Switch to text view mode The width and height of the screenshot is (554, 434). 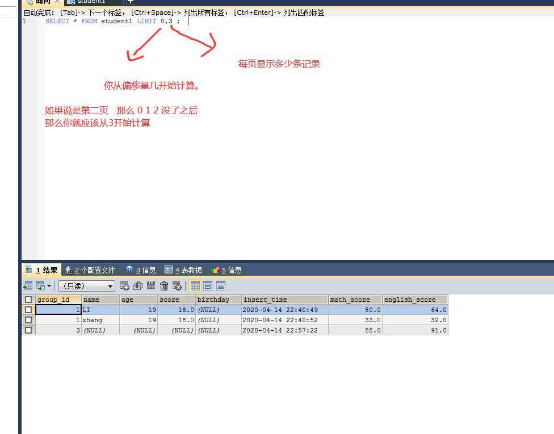point(221,286)
